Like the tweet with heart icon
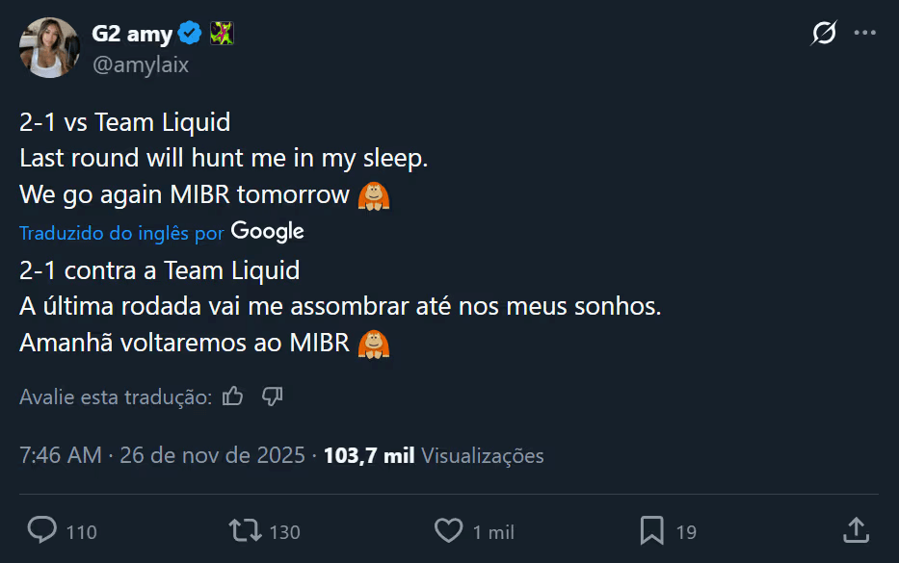Screen dimensions: 899x563 [448, 530]
